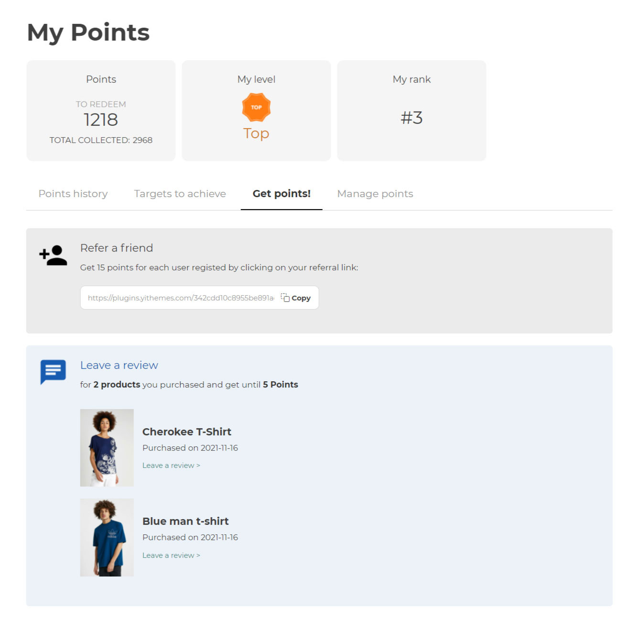Open the Manage points tab

click(375, 194)
